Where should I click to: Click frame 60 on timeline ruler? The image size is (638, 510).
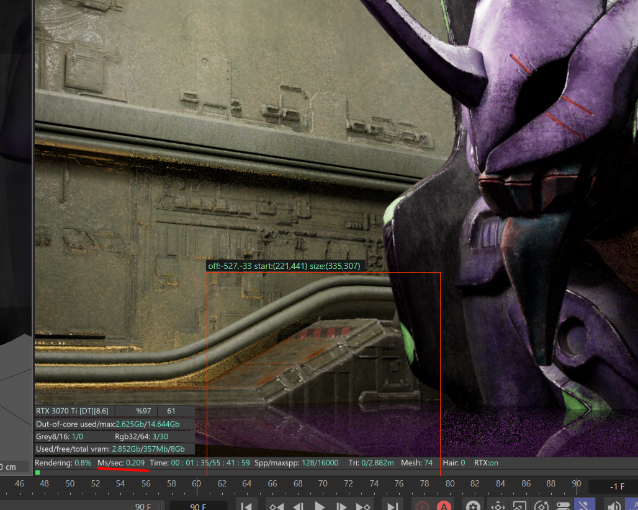[x=197, y=483]
